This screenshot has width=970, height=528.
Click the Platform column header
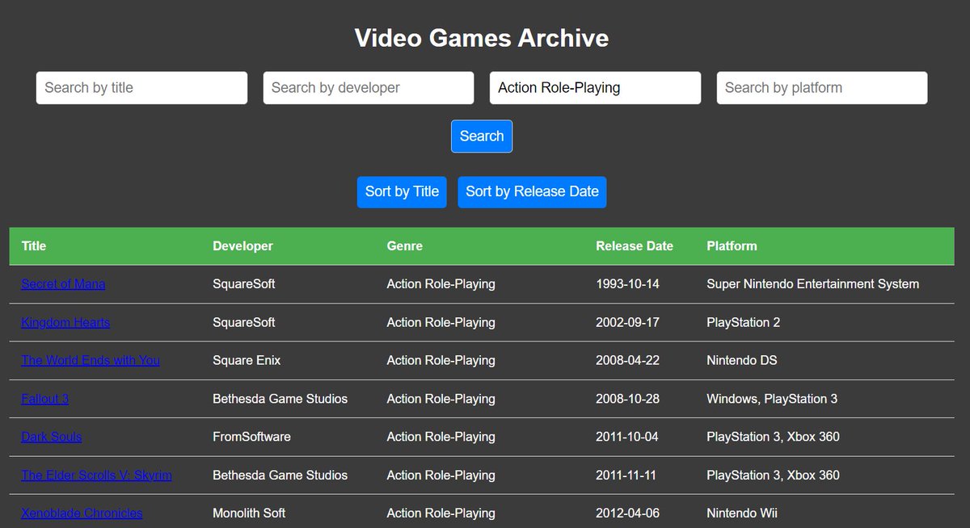[732, 246]
